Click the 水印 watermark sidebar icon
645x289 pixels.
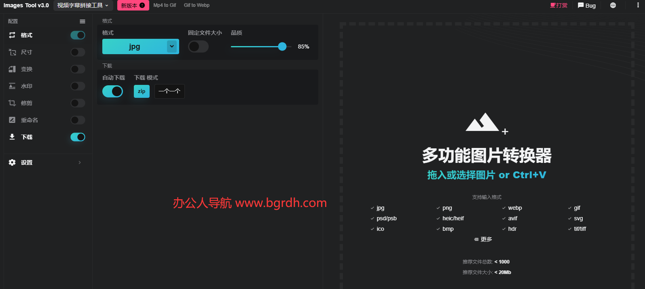click(x=12, y=86)
